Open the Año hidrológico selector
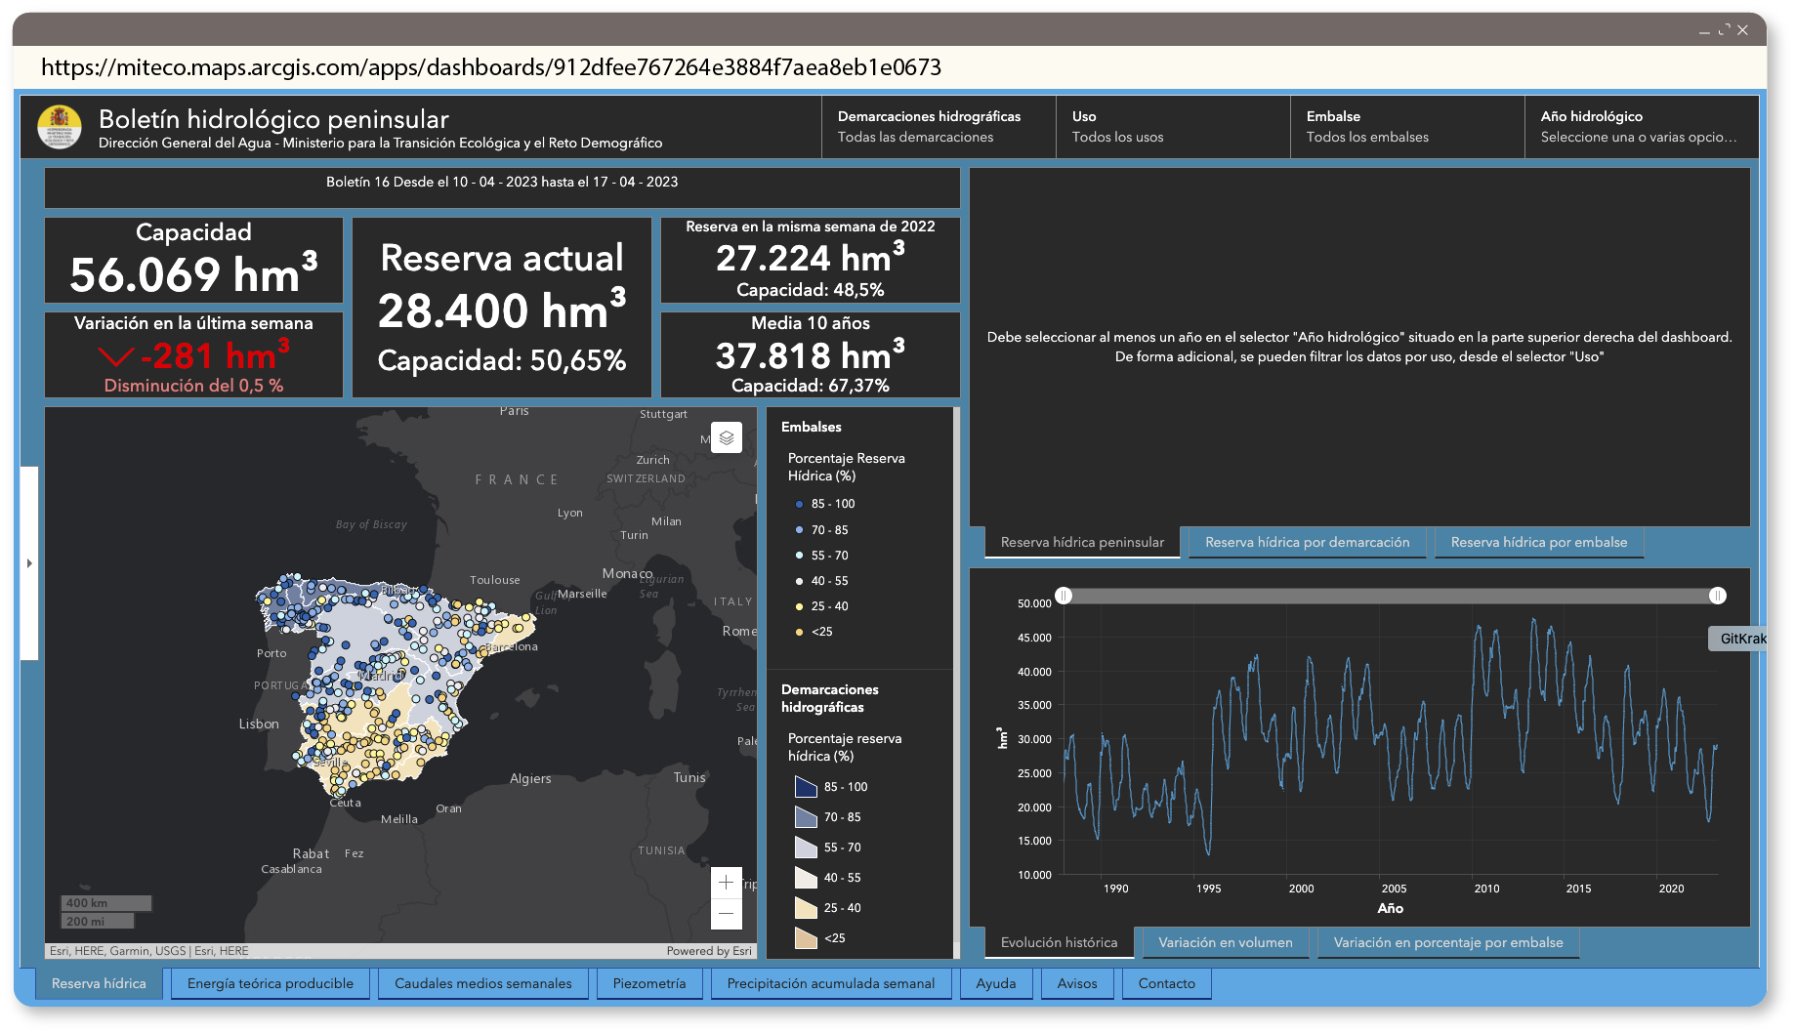Image resolution: width=1795 pixels, height=1034 pixels. tap(1641, 127)
